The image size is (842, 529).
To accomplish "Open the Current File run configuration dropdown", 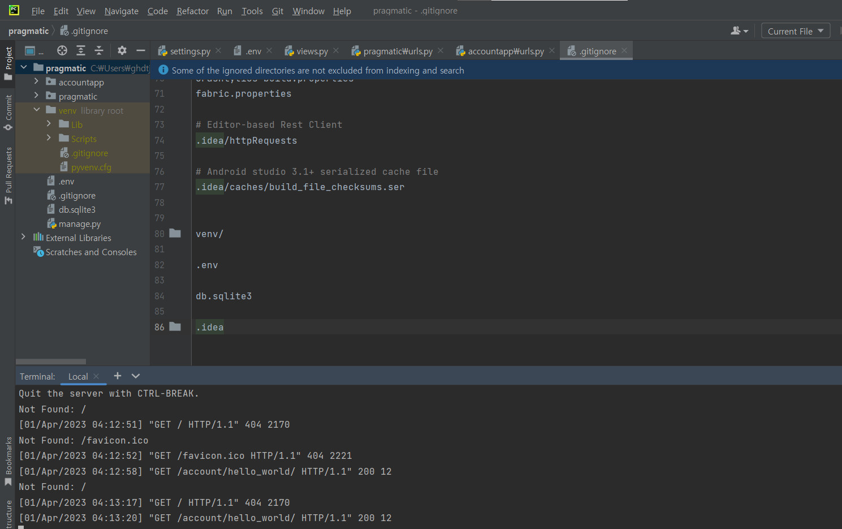I will tap(796, 31).
